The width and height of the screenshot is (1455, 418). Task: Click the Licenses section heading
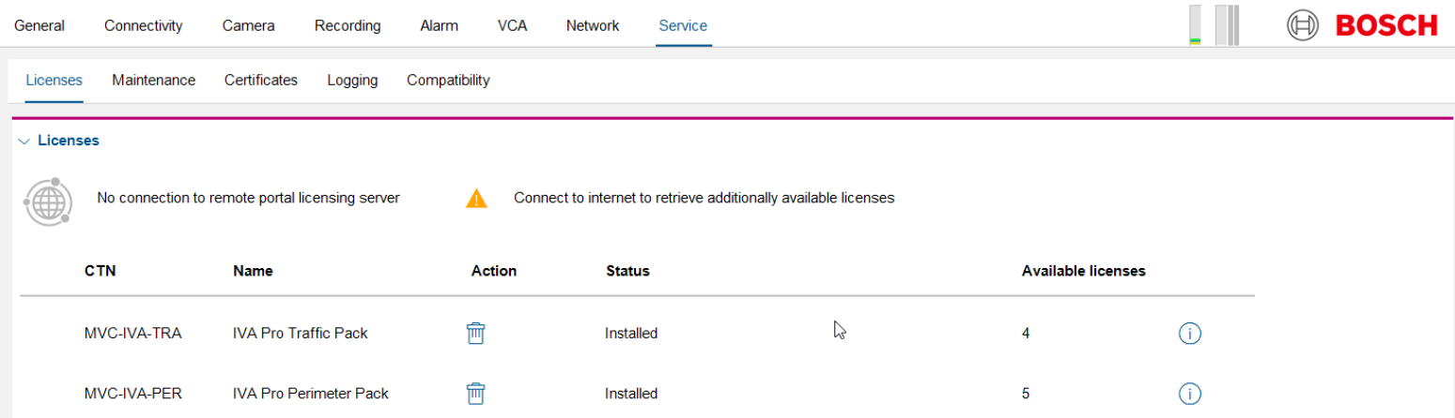tap(69, 141)
